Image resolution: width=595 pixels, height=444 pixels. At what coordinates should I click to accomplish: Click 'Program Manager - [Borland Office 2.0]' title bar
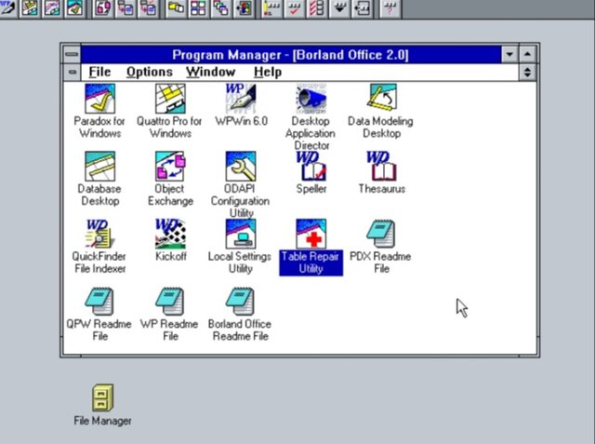tap(291, 55)
